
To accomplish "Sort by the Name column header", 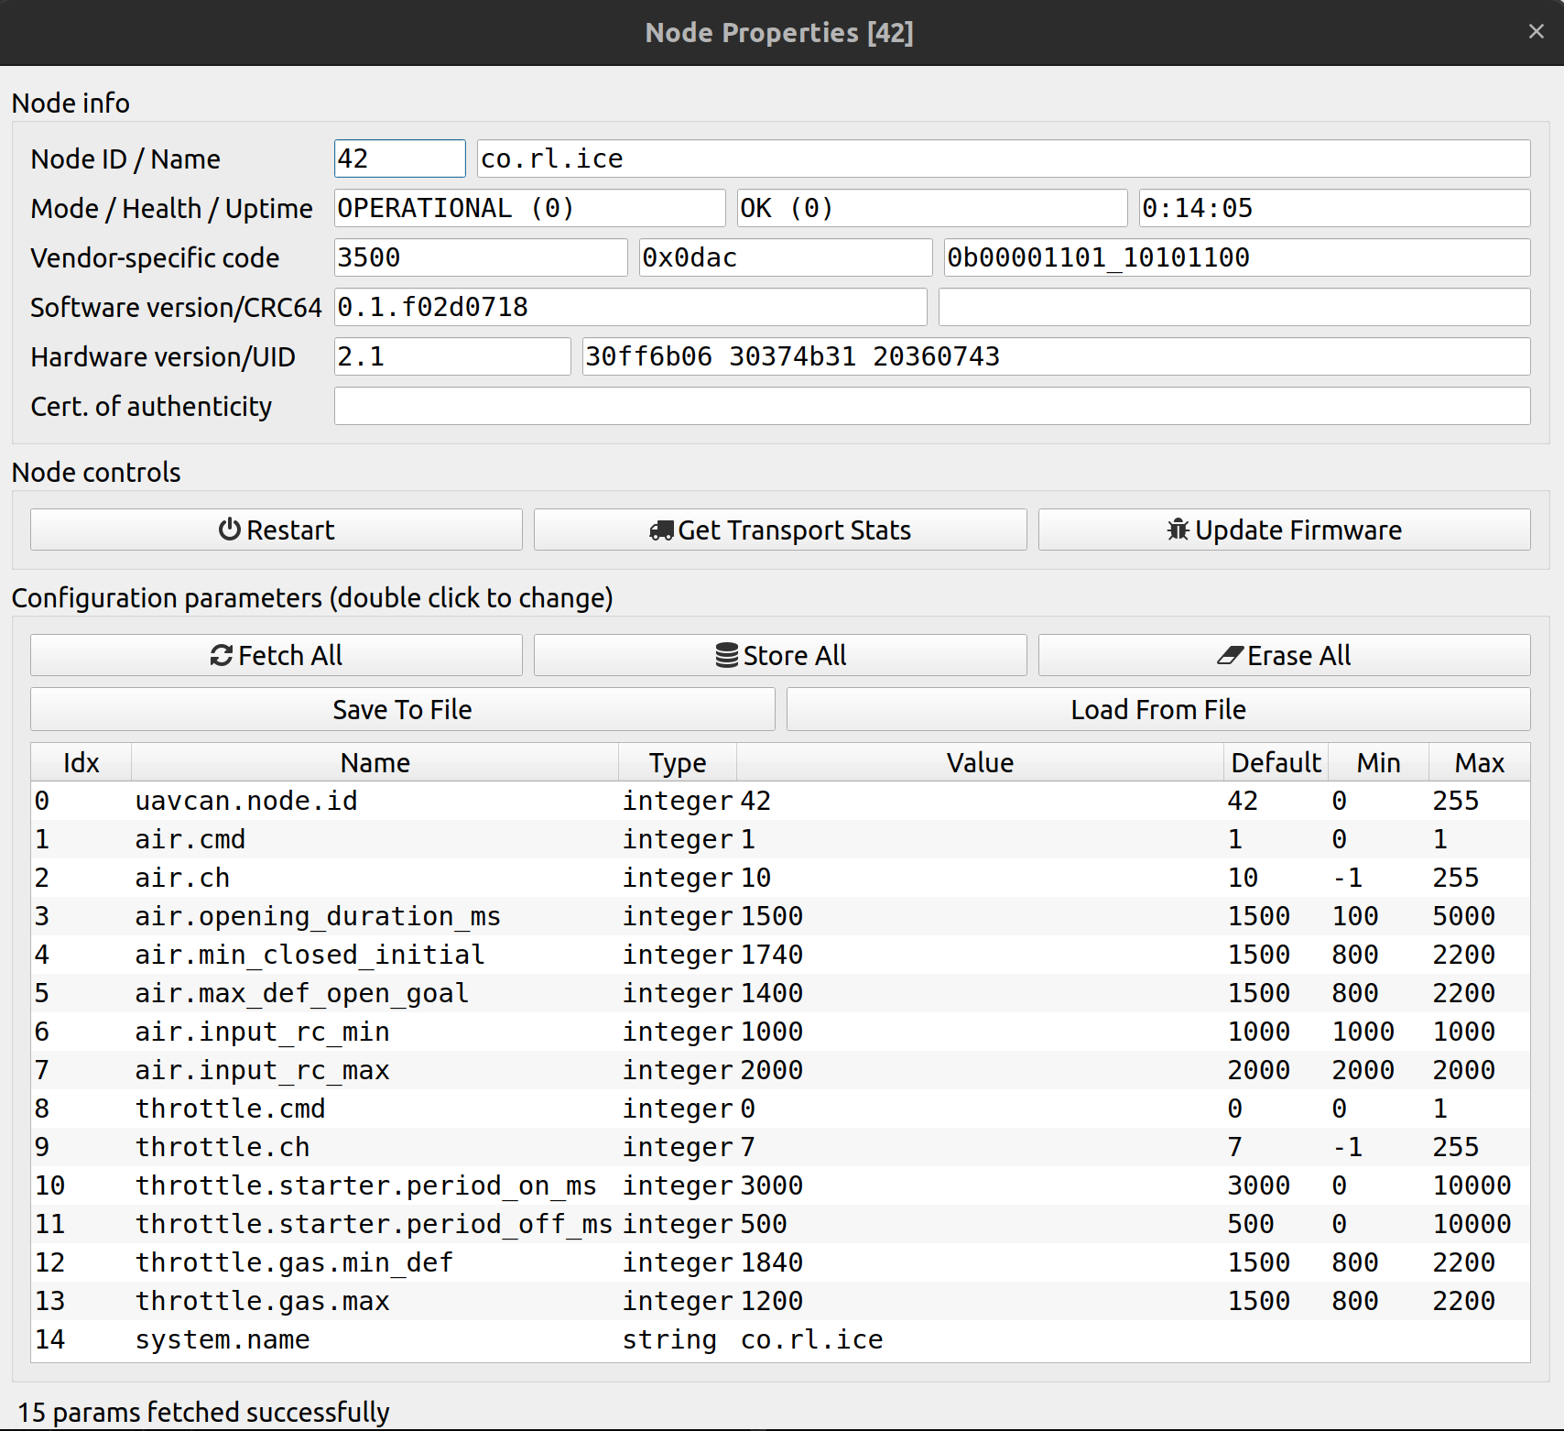I will point(375,762).
